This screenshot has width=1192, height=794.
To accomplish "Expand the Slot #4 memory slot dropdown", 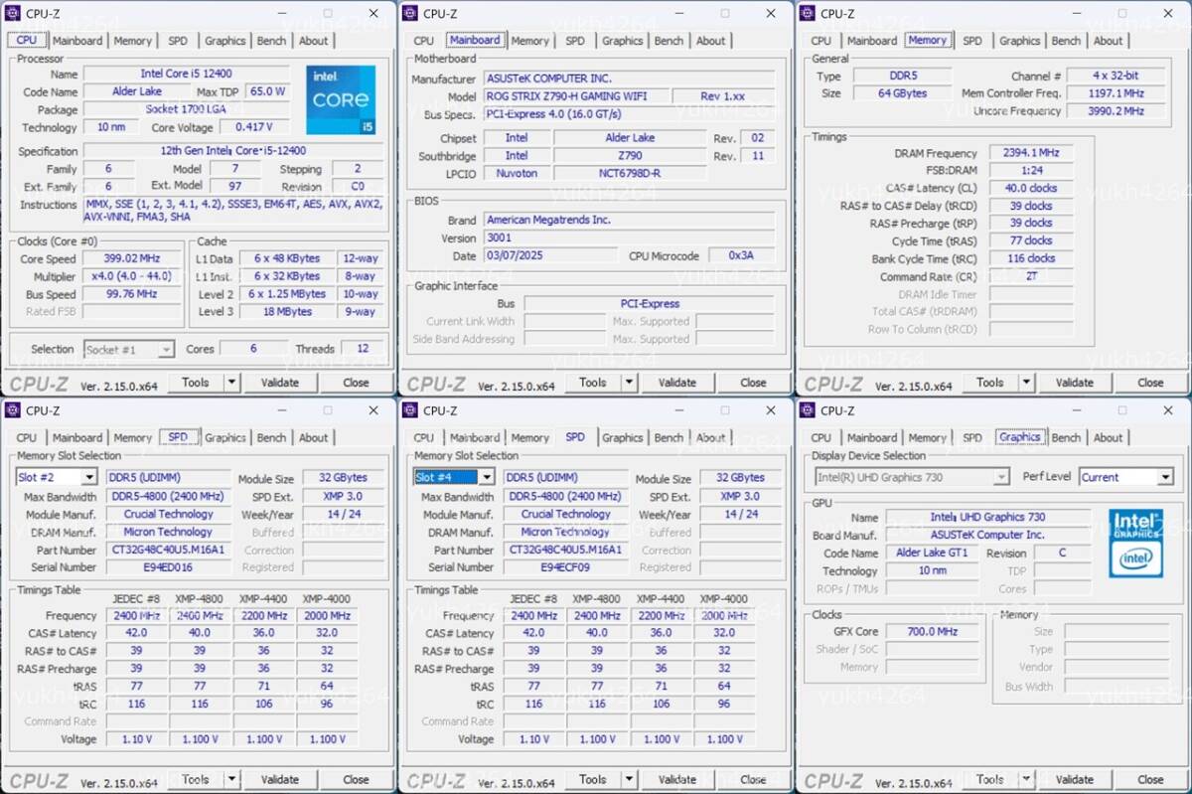I will click(486, 478).
